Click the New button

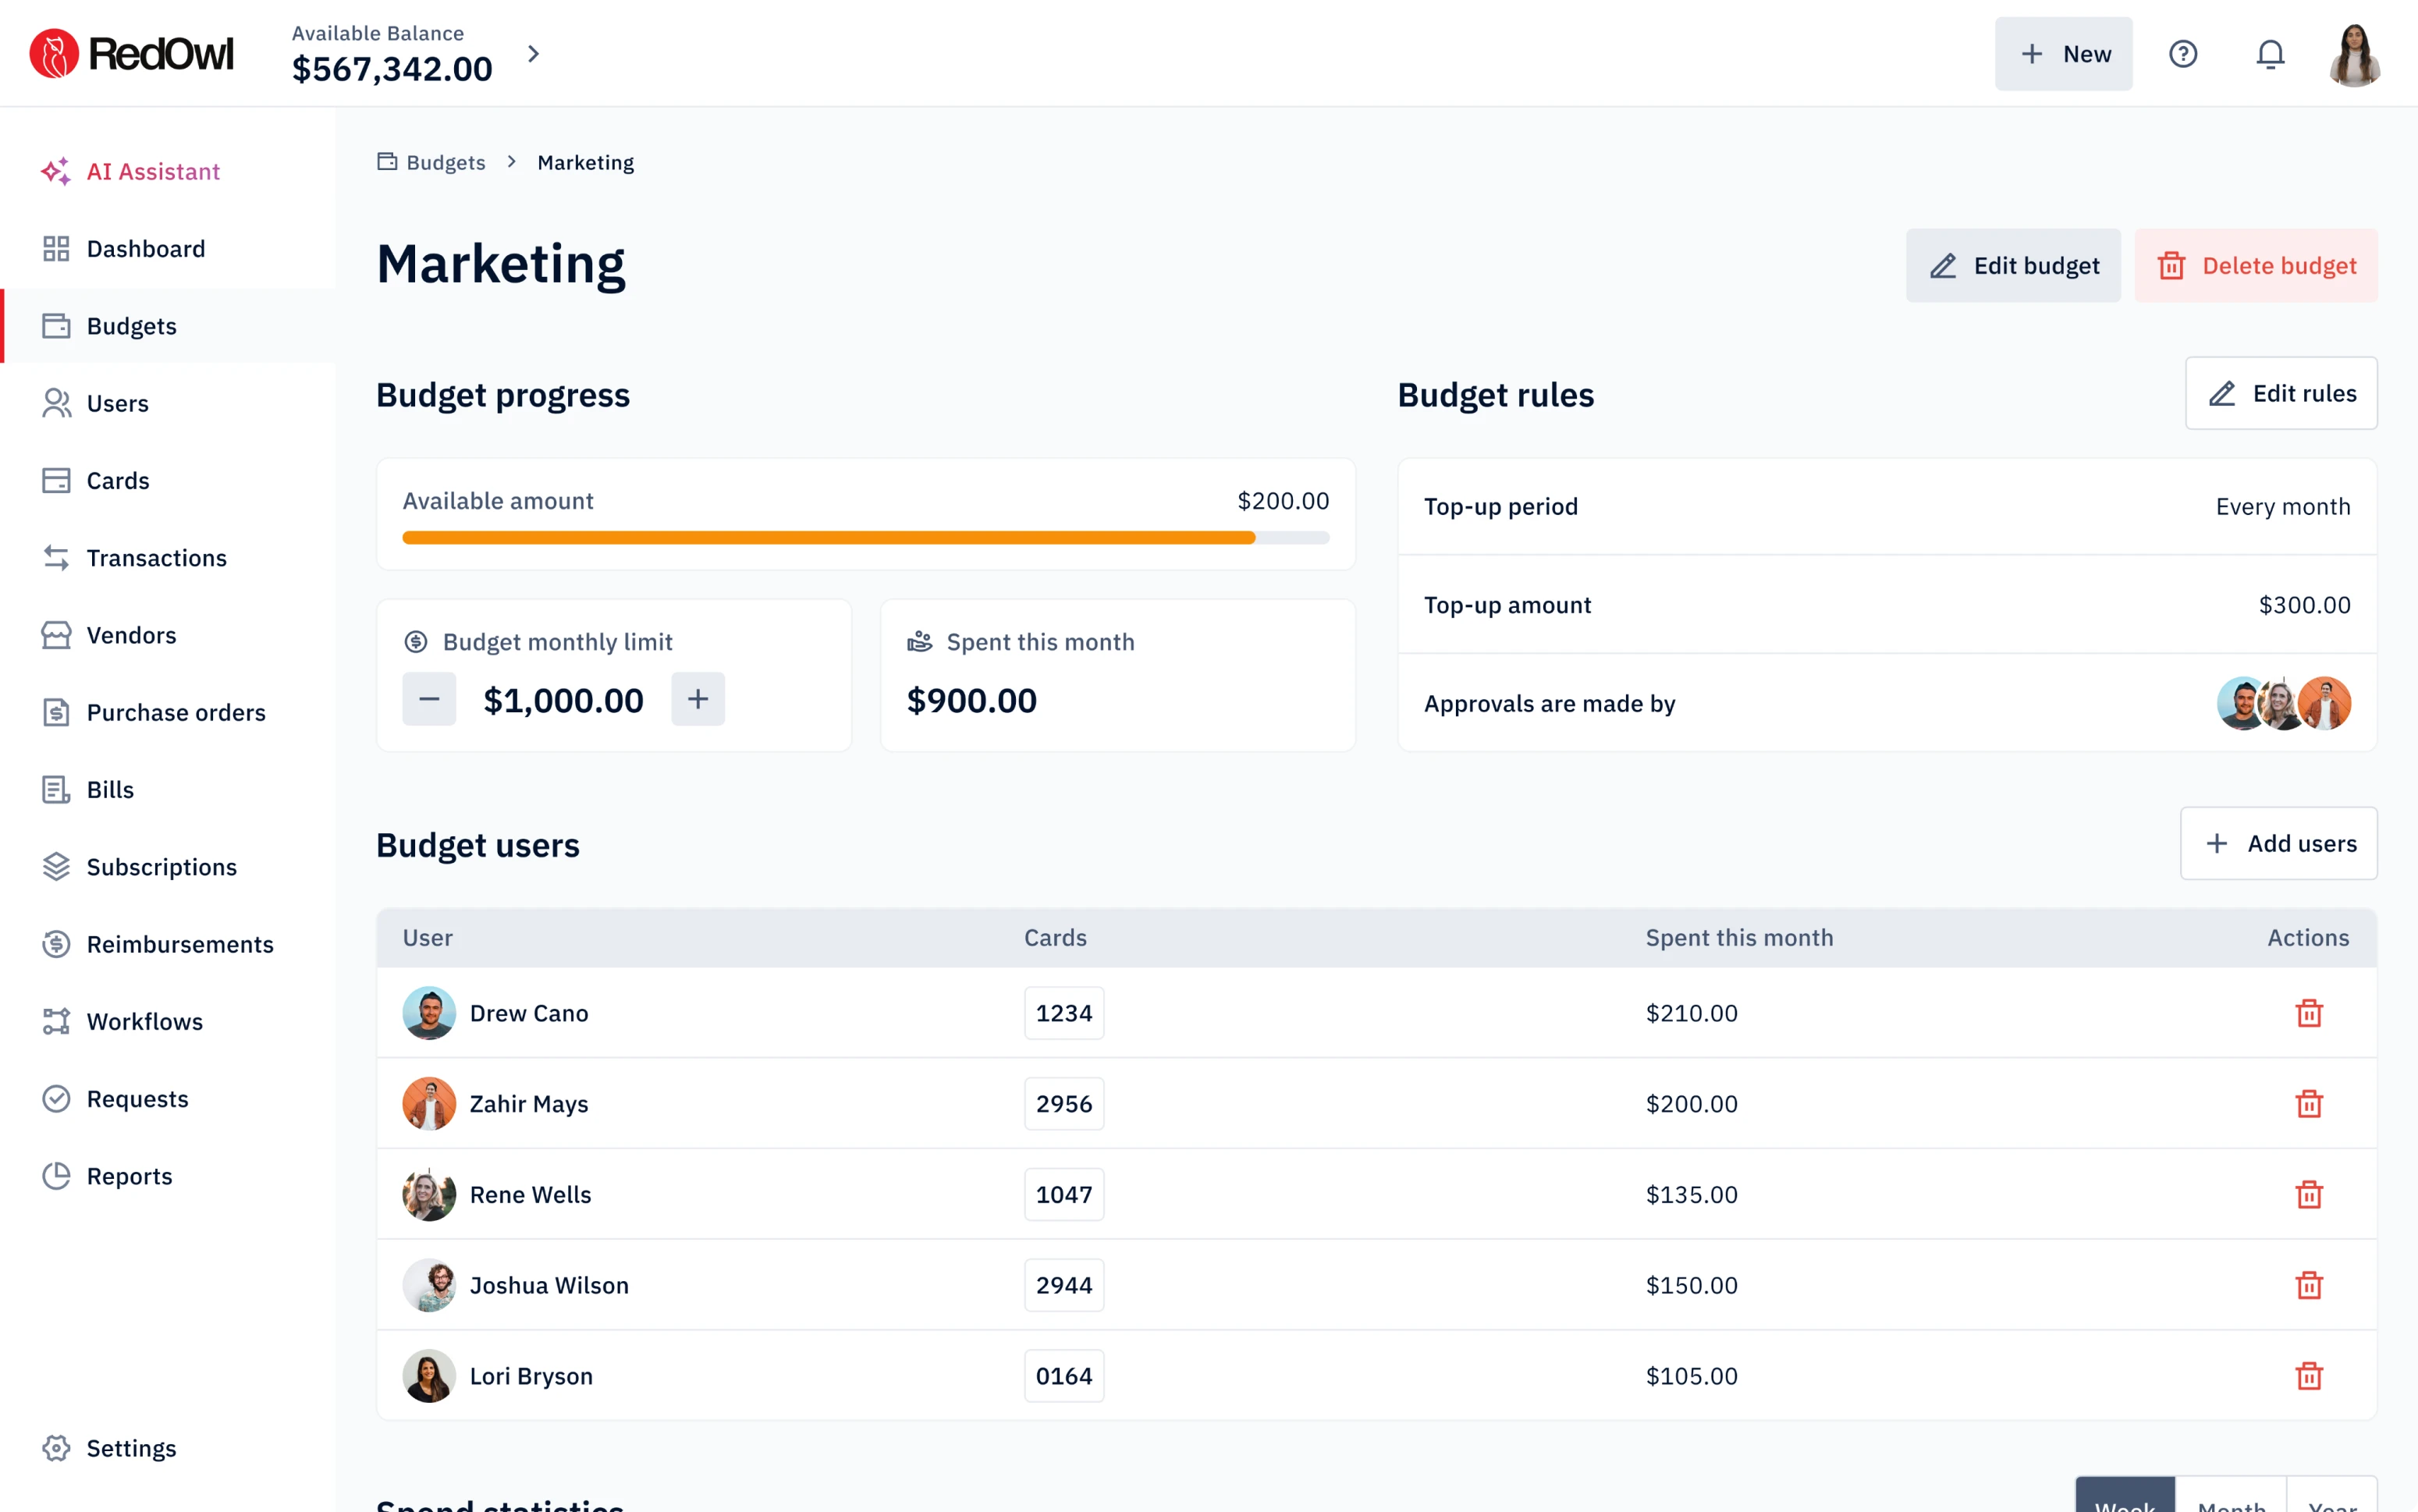point(2063,54)
